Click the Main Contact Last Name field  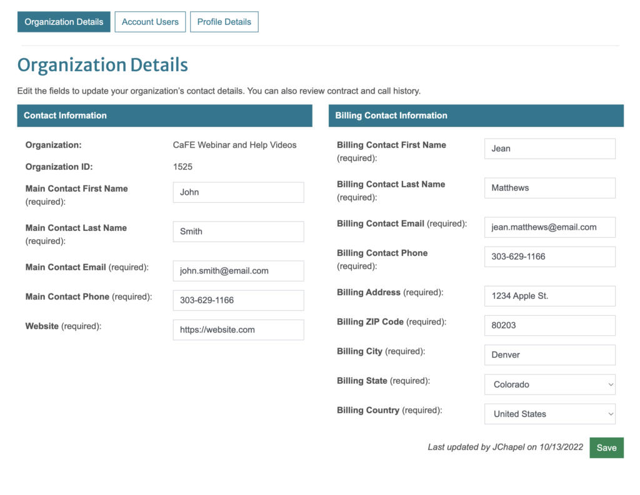(x=238, y=232)
